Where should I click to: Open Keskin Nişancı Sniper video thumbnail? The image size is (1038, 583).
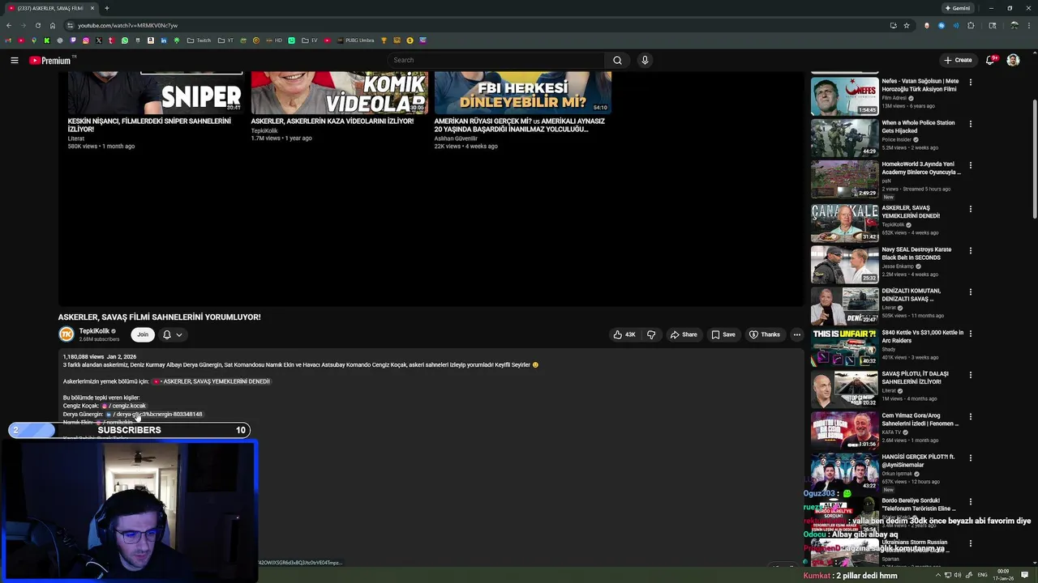(155, 92)
